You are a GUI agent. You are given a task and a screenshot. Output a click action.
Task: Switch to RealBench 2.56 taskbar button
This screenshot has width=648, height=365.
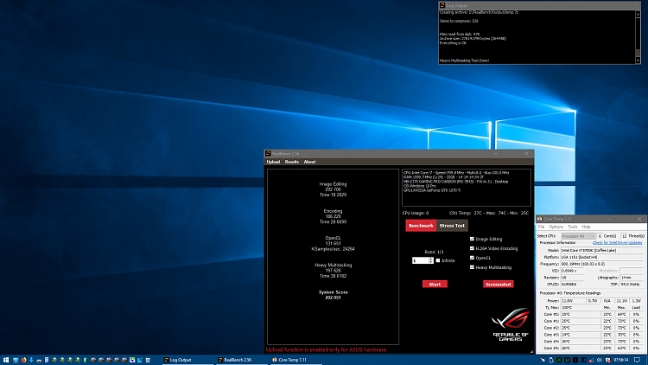[241, 360]
